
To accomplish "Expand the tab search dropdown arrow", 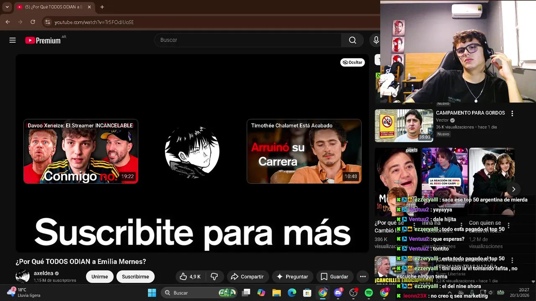I will point(7,7).
